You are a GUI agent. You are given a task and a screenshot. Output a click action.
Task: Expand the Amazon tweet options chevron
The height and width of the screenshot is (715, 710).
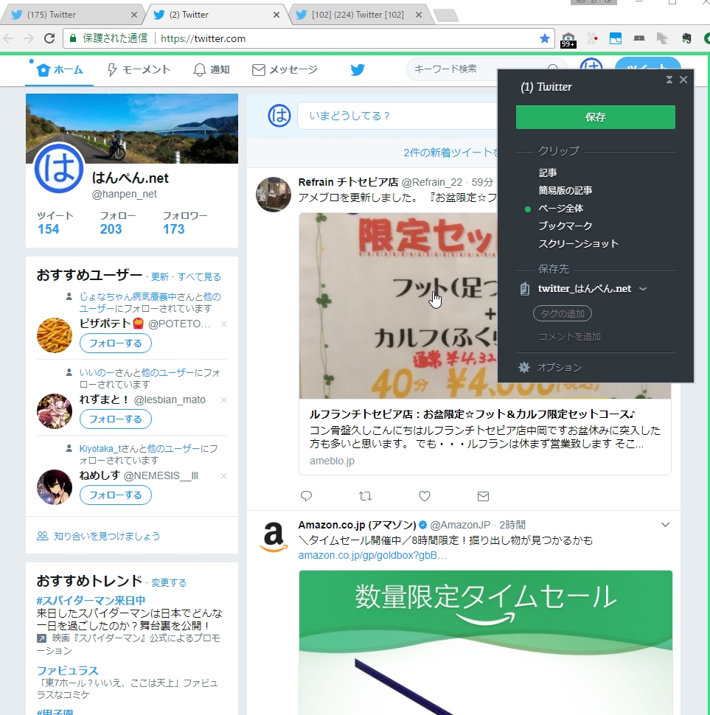665,525
